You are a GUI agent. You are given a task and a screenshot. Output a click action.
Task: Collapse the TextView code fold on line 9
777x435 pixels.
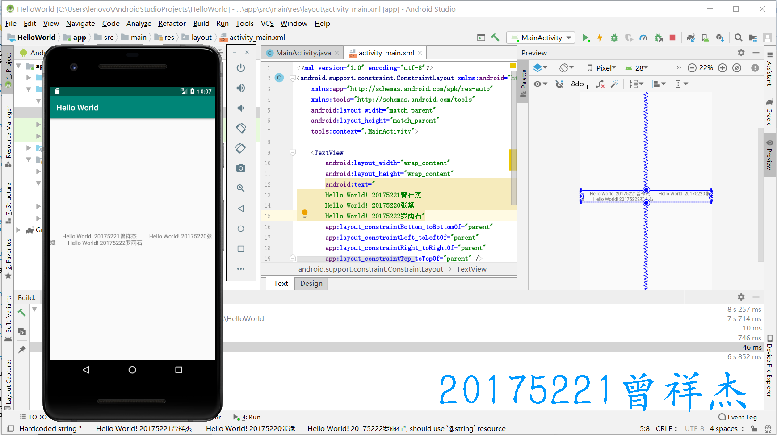point(293,153)
